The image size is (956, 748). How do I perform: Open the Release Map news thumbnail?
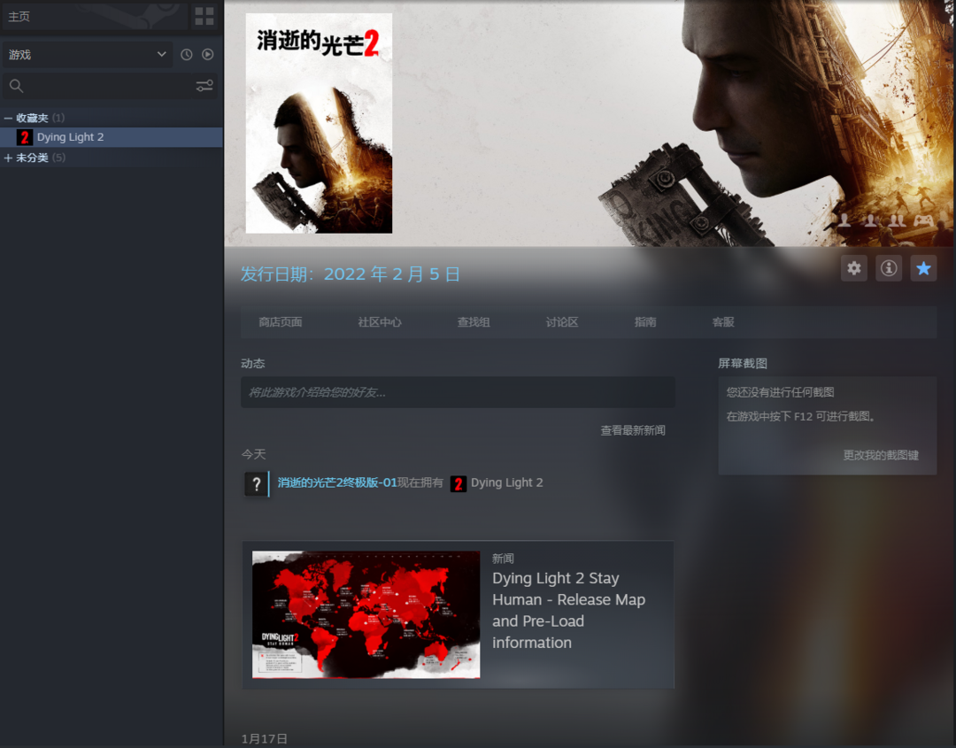point(366,614)
